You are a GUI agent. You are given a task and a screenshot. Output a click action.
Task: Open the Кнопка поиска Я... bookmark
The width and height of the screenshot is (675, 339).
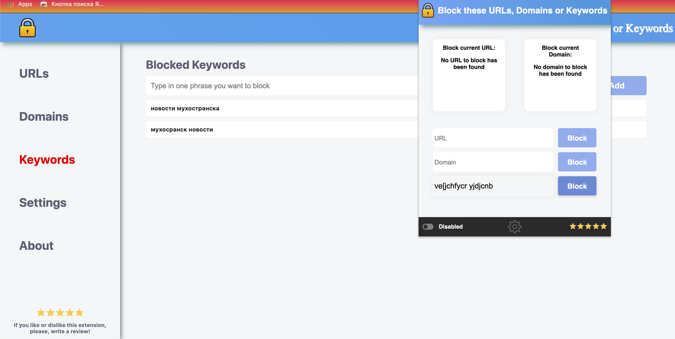coord(72,4)
